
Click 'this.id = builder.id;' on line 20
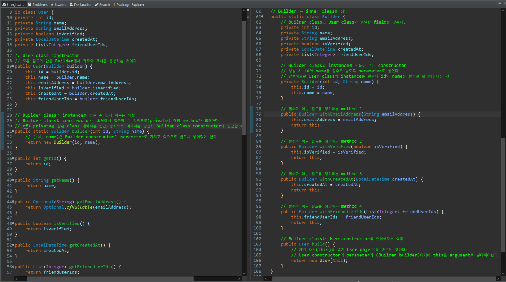pos(52,72)
